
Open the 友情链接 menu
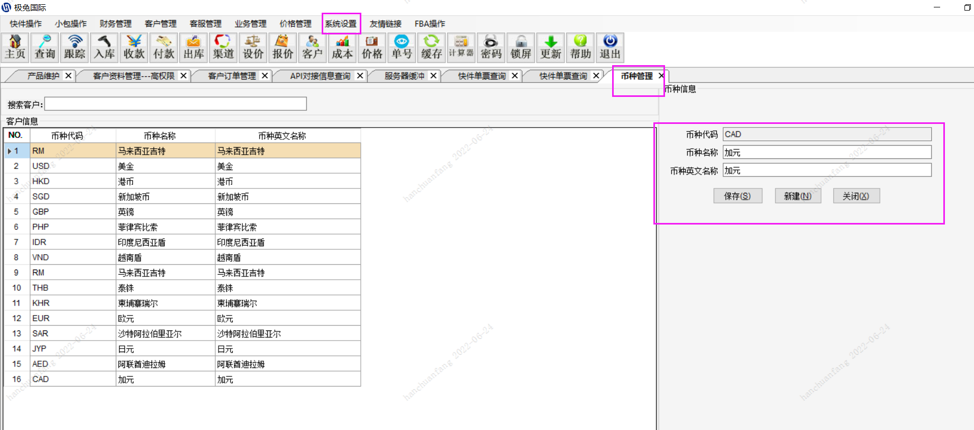pos(386,24)
